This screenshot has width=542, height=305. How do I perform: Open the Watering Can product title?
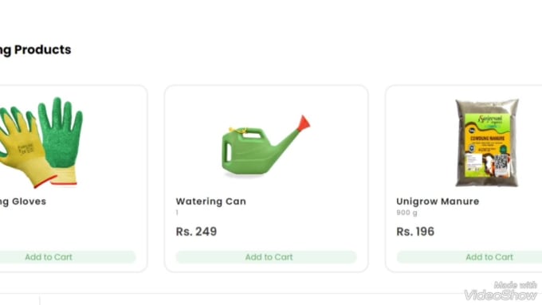211,201
